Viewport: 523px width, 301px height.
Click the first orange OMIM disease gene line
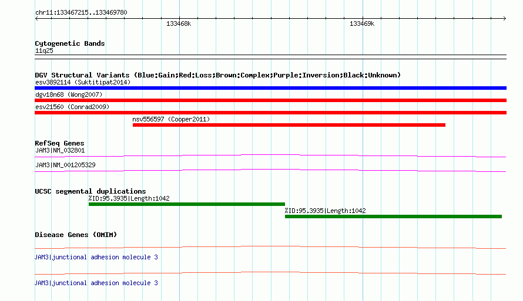[x=270, y=247]
